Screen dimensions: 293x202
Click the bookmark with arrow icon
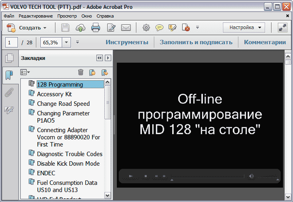point(104,72)
